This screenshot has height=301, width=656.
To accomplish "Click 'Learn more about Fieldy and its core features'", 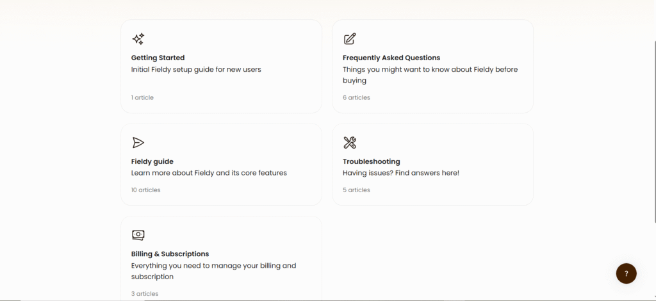I will (209, 173).
